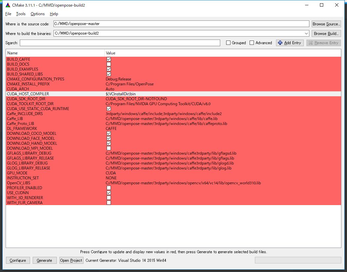Enable the BUILD_DOCS option

pos(109,64)
